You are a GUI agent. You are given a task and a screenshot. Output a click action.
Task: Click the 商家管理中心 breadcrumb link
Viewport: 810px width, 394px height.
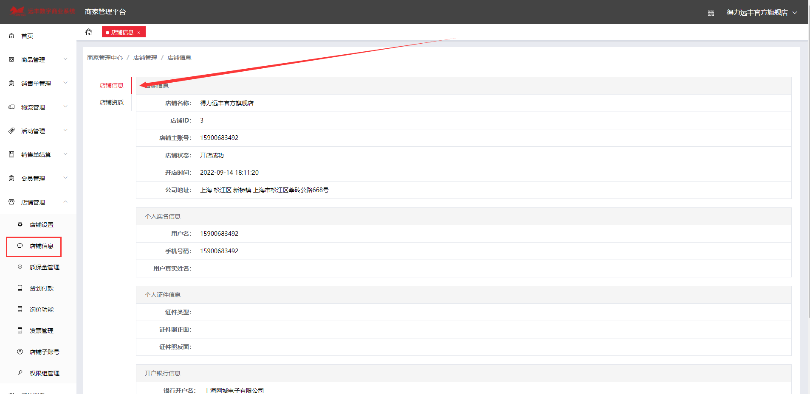[x=105, y=58]
